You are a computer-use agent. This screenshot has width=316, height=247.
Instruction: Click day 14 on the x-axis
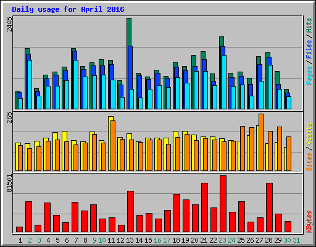pos(139,240)
